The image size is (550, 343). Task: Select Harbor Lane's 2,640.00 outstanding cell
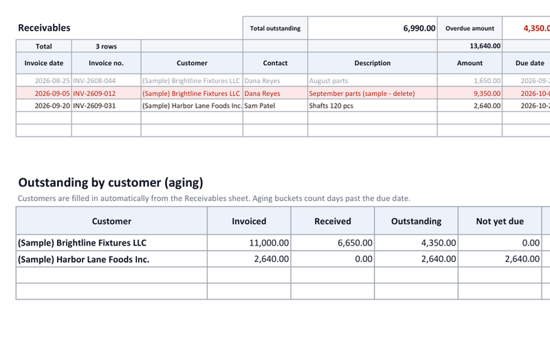click(417, 259)
